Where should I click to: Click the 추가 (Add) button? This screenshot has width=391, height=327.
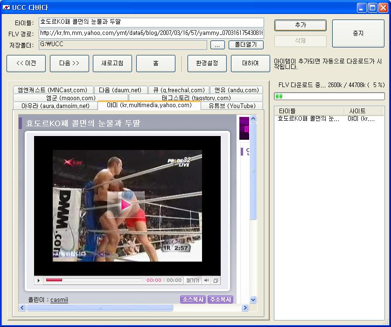(300, 25)
